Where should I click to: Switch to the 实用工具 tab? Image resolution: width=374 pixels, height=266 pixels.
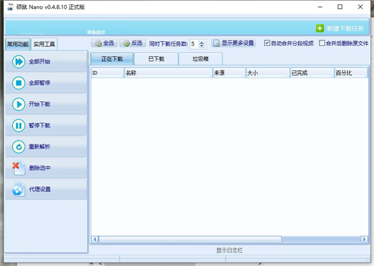point(44,44)
